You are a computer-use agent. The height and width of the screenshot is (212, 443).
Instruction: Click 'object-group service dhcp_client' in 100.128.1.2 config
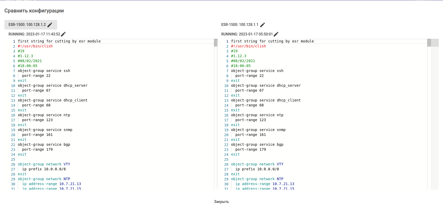53,100
